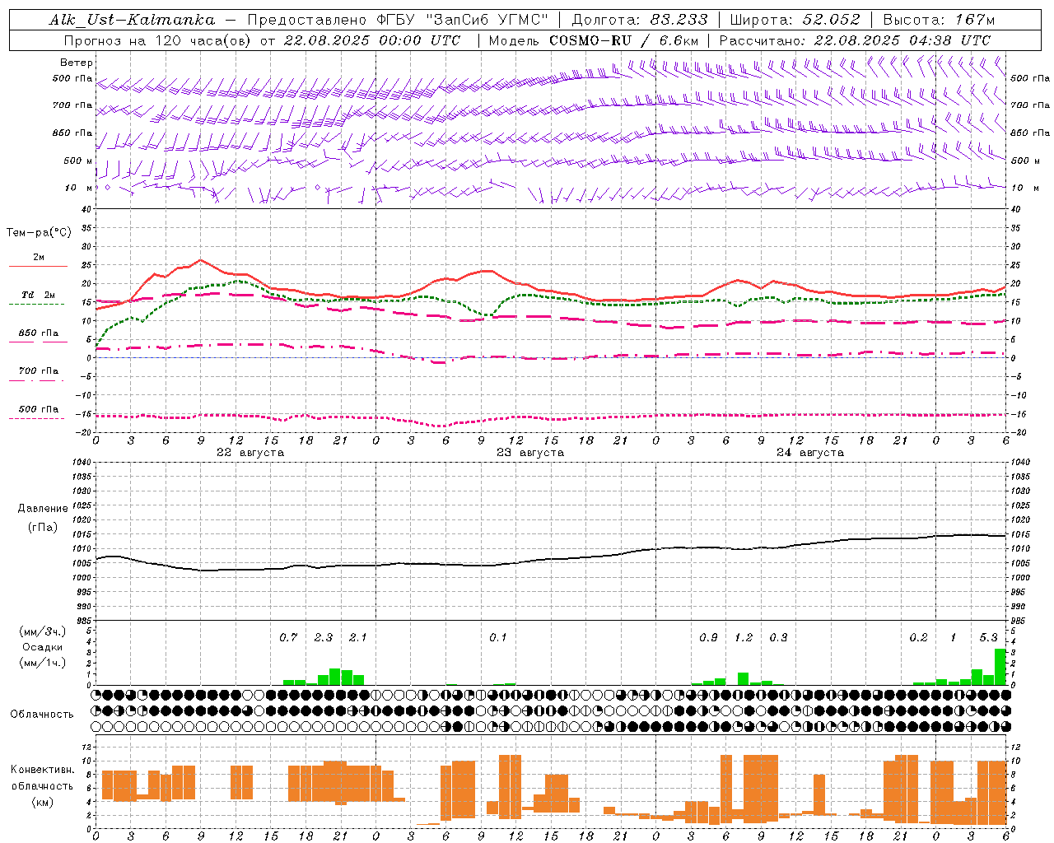Click the Давление panel label
Screen dimensions: 1054x843
pos(43,509)
